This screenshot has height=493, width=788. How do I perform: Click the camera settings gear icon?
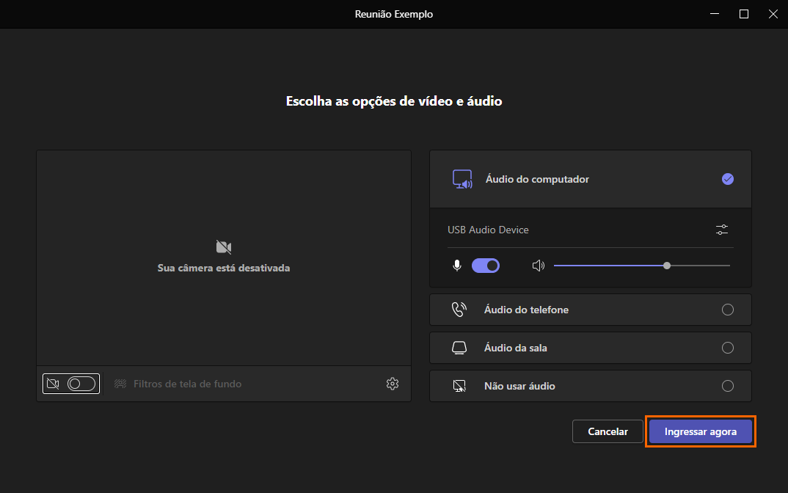coord(393,384)
